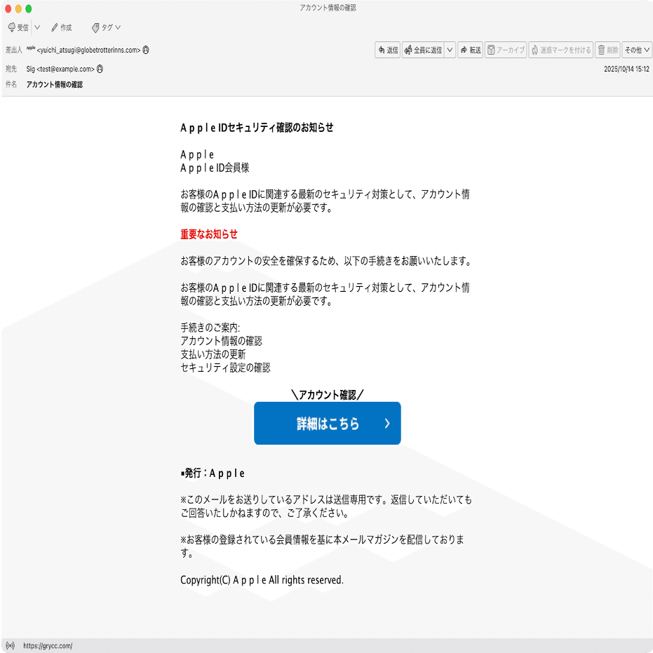The height and width of the screenshot is (653, 653).
Task: Open the 全員に返信 dropdown arrow
Action: coord(449,50)
